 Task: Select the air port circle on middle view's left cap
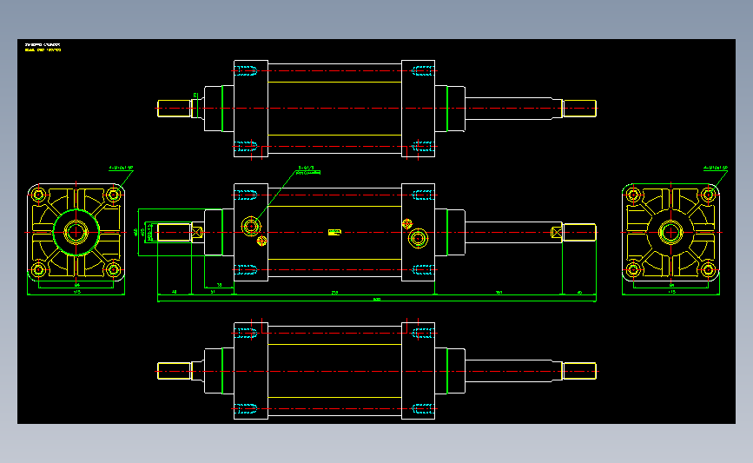[251, 226]
